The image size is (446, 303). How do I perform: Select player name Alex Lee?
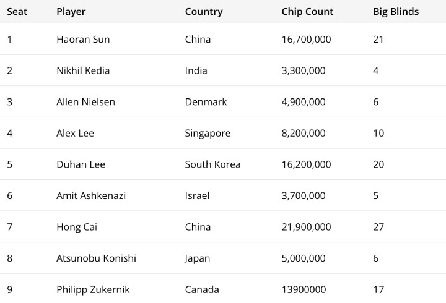(75, 133)
